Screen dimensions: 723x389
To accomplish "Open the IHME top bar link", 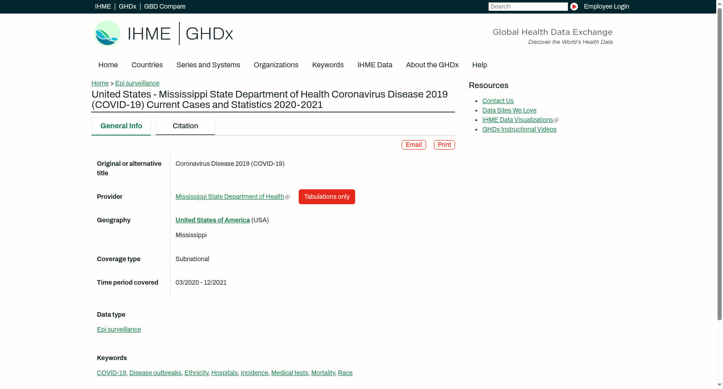I will [x=103, y=6].
